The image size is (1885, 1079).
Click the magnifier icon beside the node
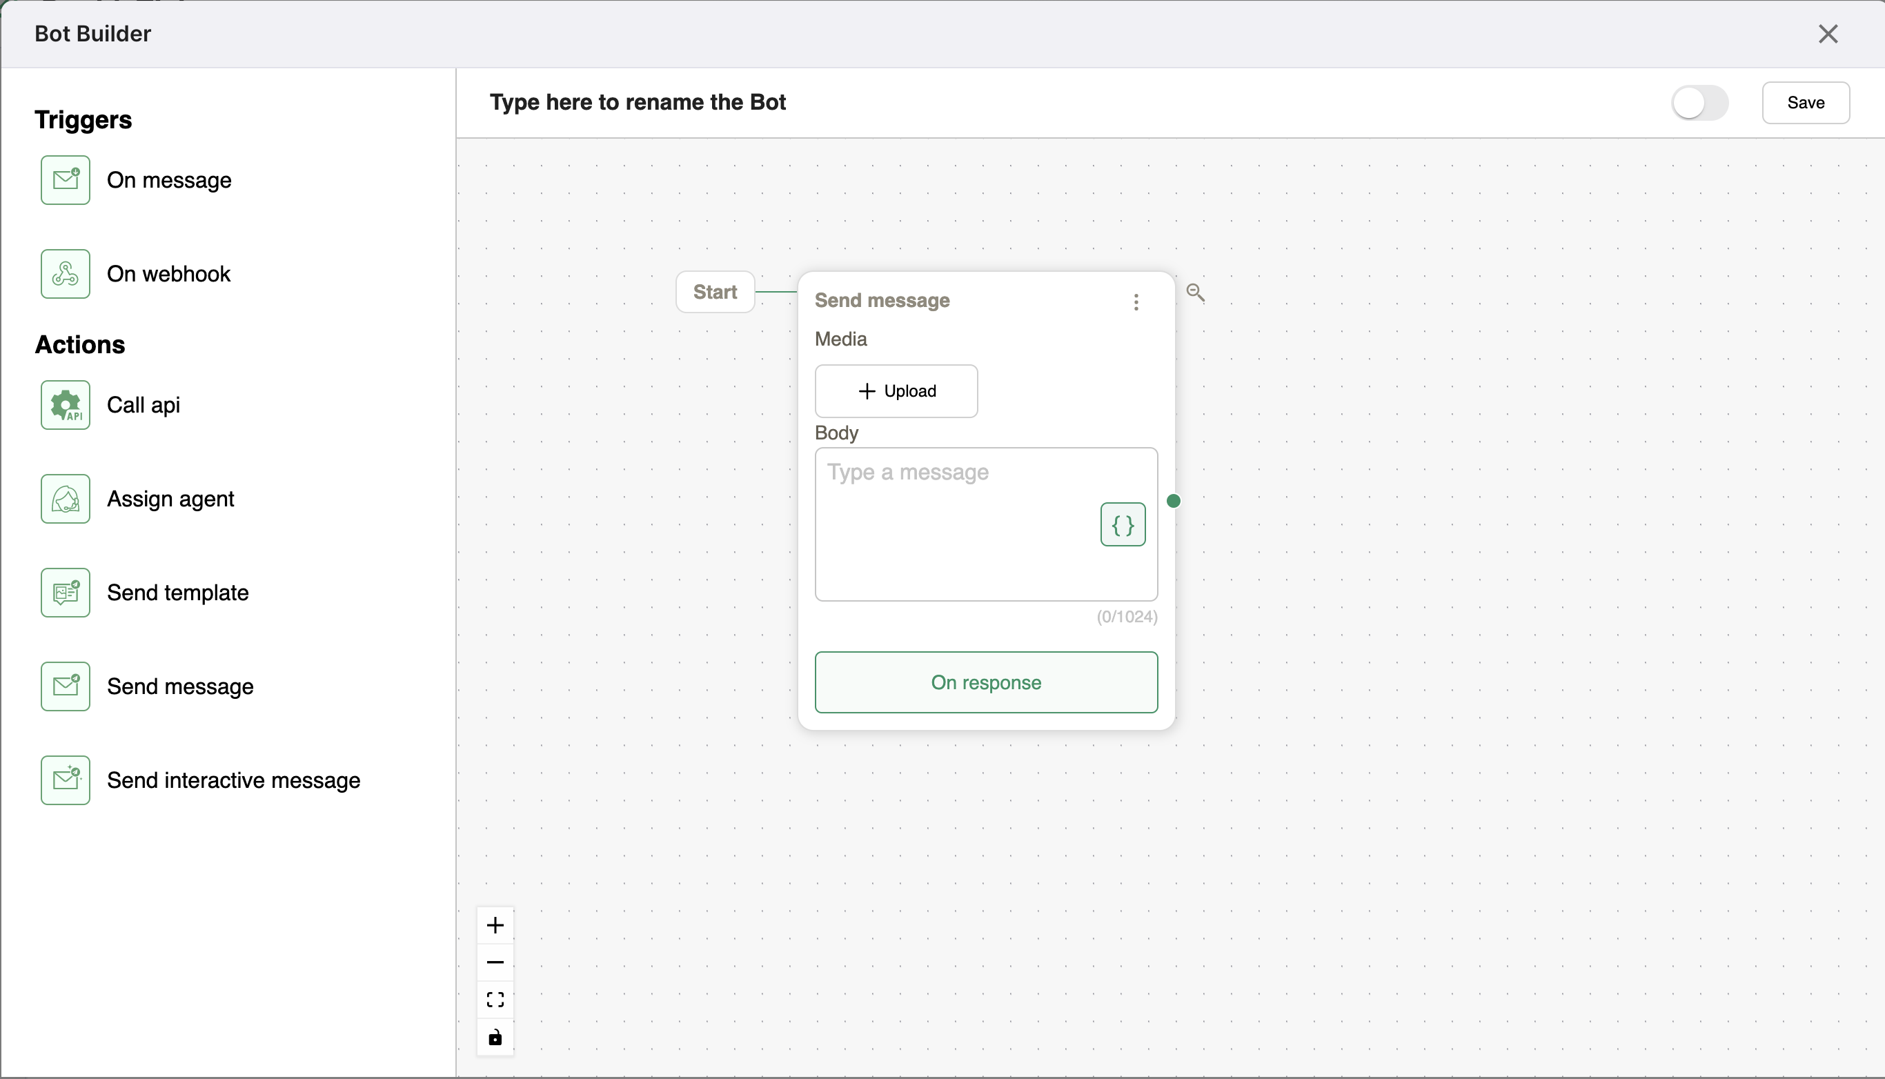click(1195, 293)
